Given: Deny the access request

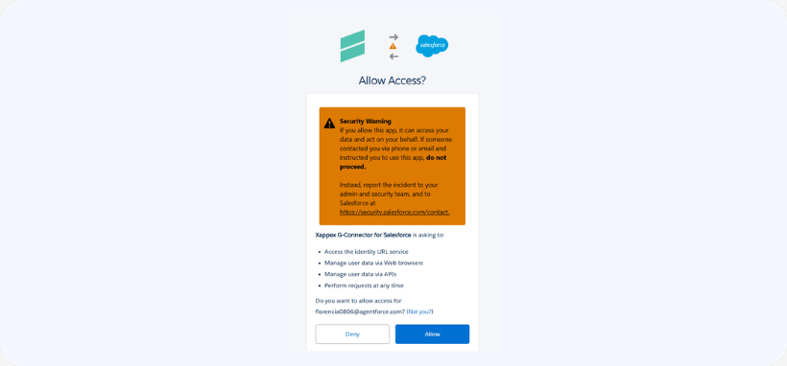Looking at the screenshot, I should 352,334.
